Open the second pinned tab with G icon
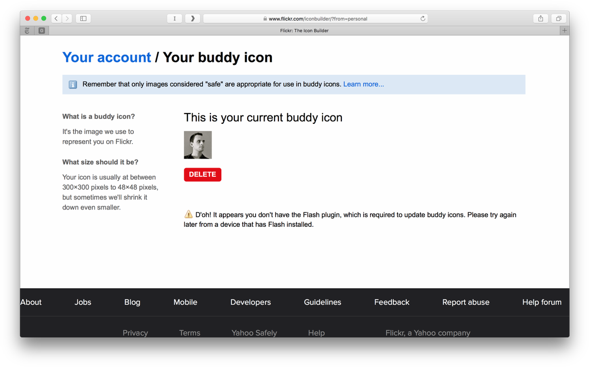Screen dimensions: 589x367 42,30
